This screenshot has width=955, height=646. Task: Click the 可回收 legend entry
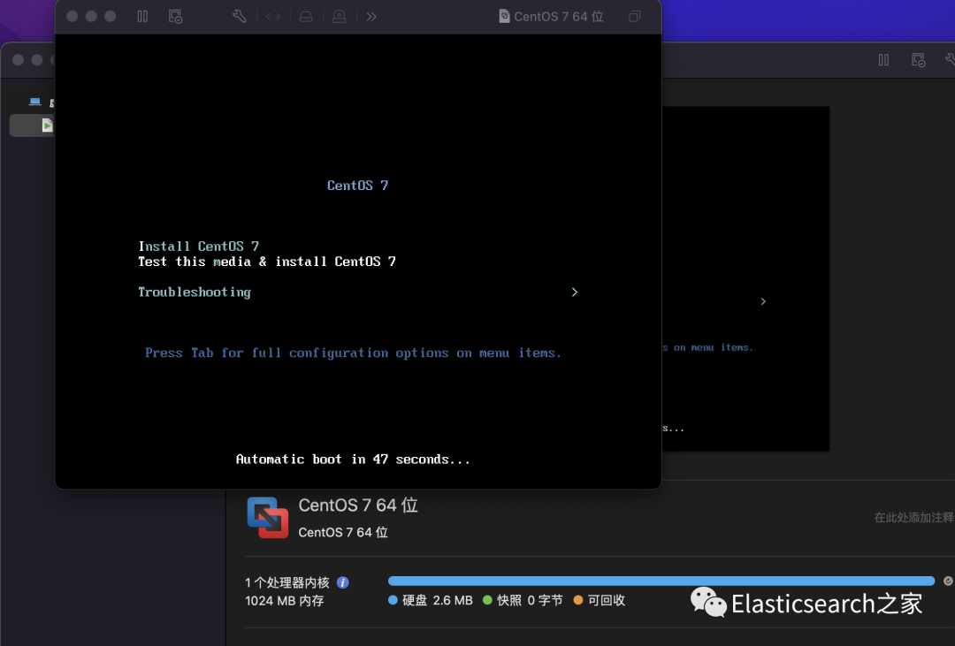[x=600, y=600]
